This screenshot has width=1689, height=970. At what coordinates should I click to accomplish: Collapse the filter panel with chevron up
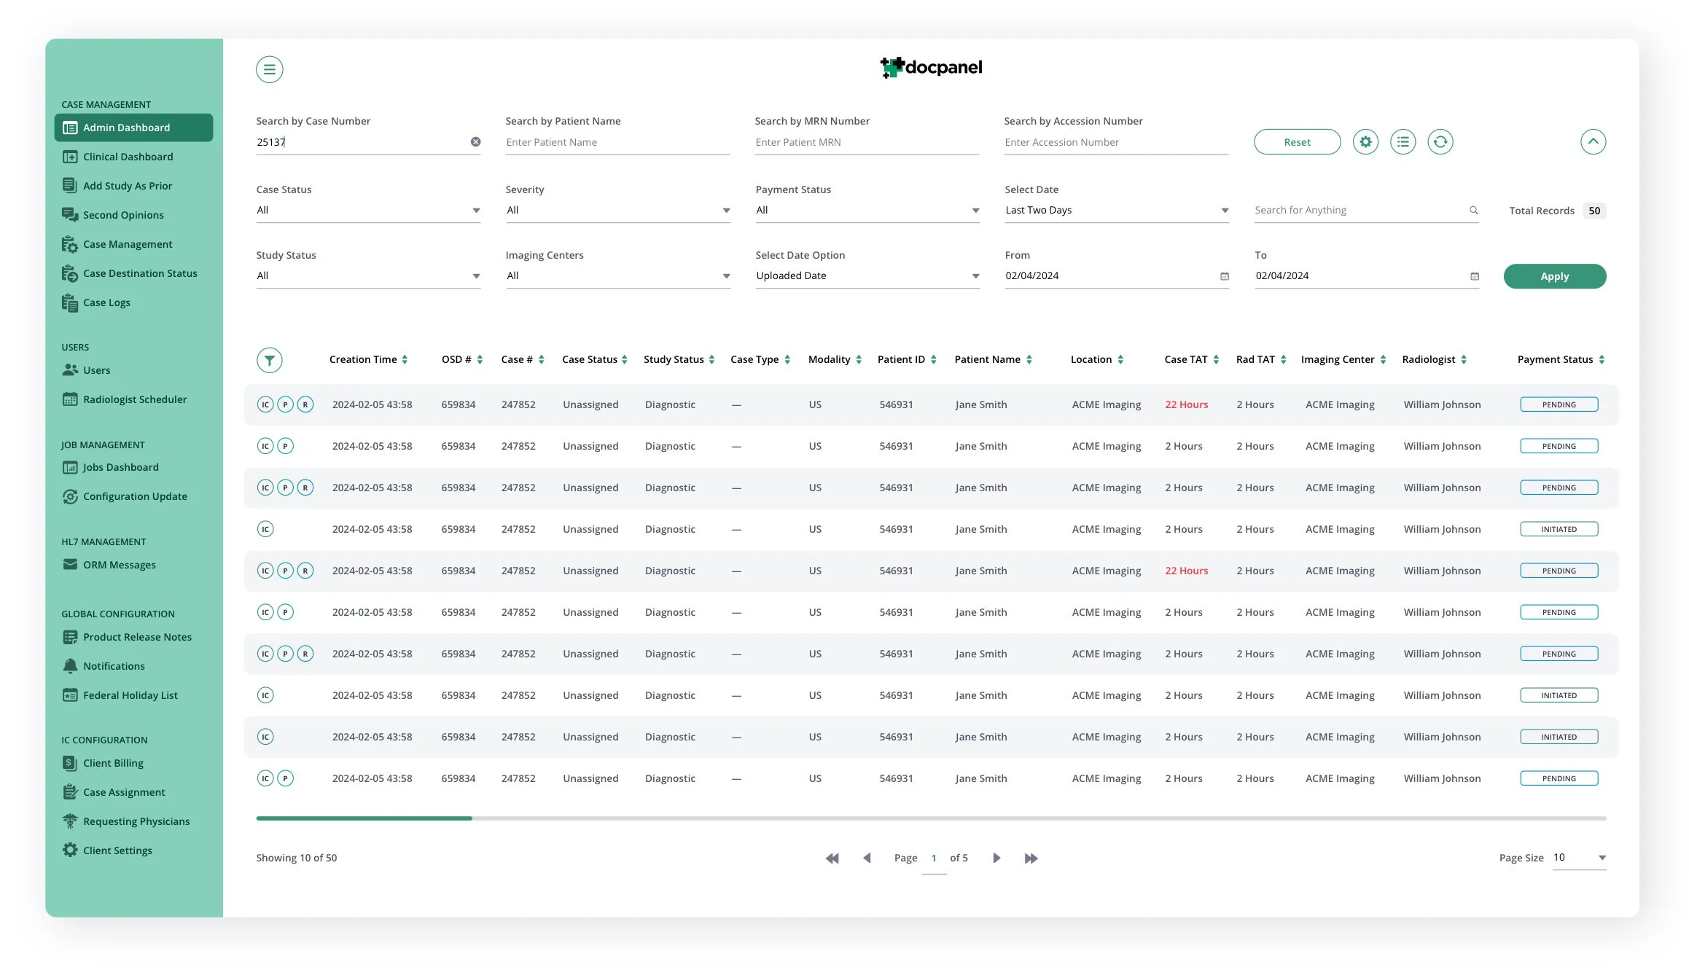(x=1592, y=142)
